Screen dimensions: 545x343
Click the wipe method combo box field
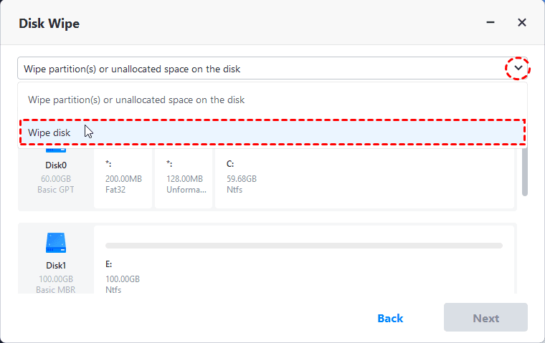pos(258,69)
